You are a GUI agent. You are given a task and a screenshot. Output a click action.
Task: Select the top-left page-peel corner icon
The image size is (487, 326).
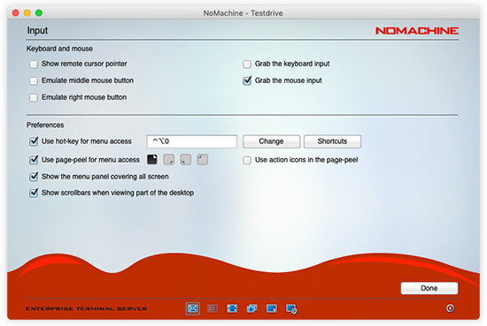[x=203, y=160]
